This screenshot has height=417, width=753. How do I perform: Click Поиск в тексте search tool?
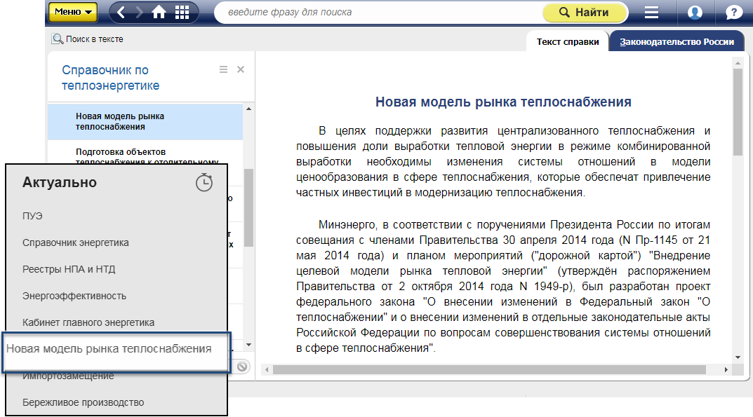[88, 39]
